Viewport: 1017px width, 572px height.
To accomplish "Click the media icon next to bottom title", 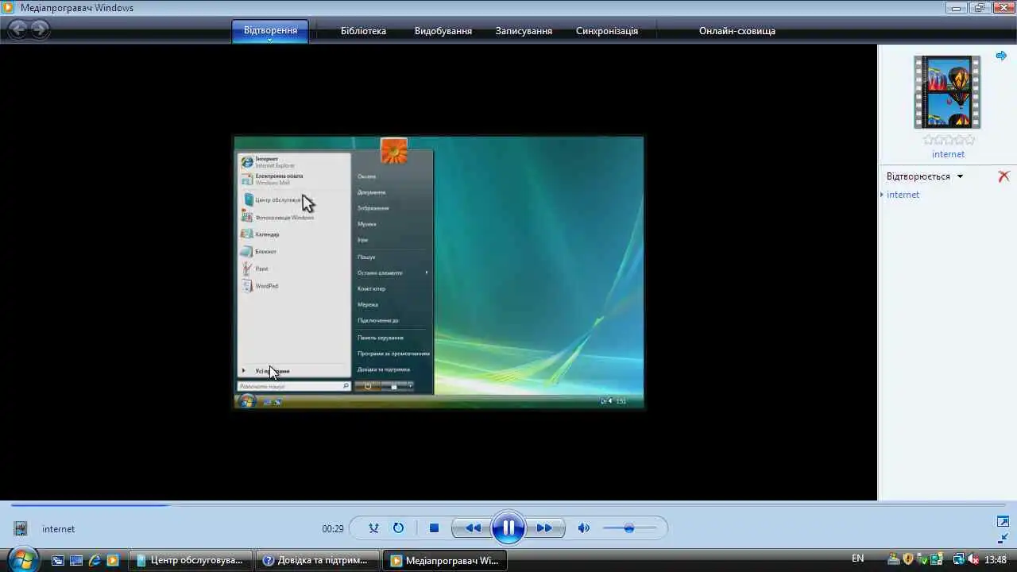I will coord(21,528).
